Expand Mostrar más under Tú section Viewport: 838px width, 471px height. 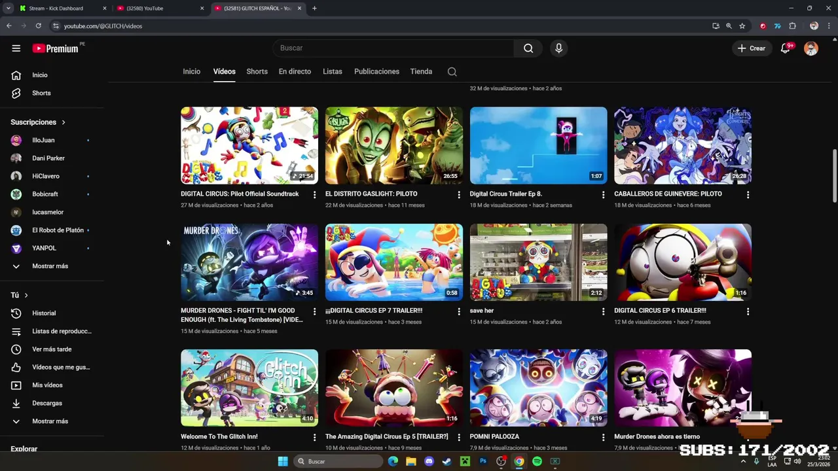pos(52,421)
